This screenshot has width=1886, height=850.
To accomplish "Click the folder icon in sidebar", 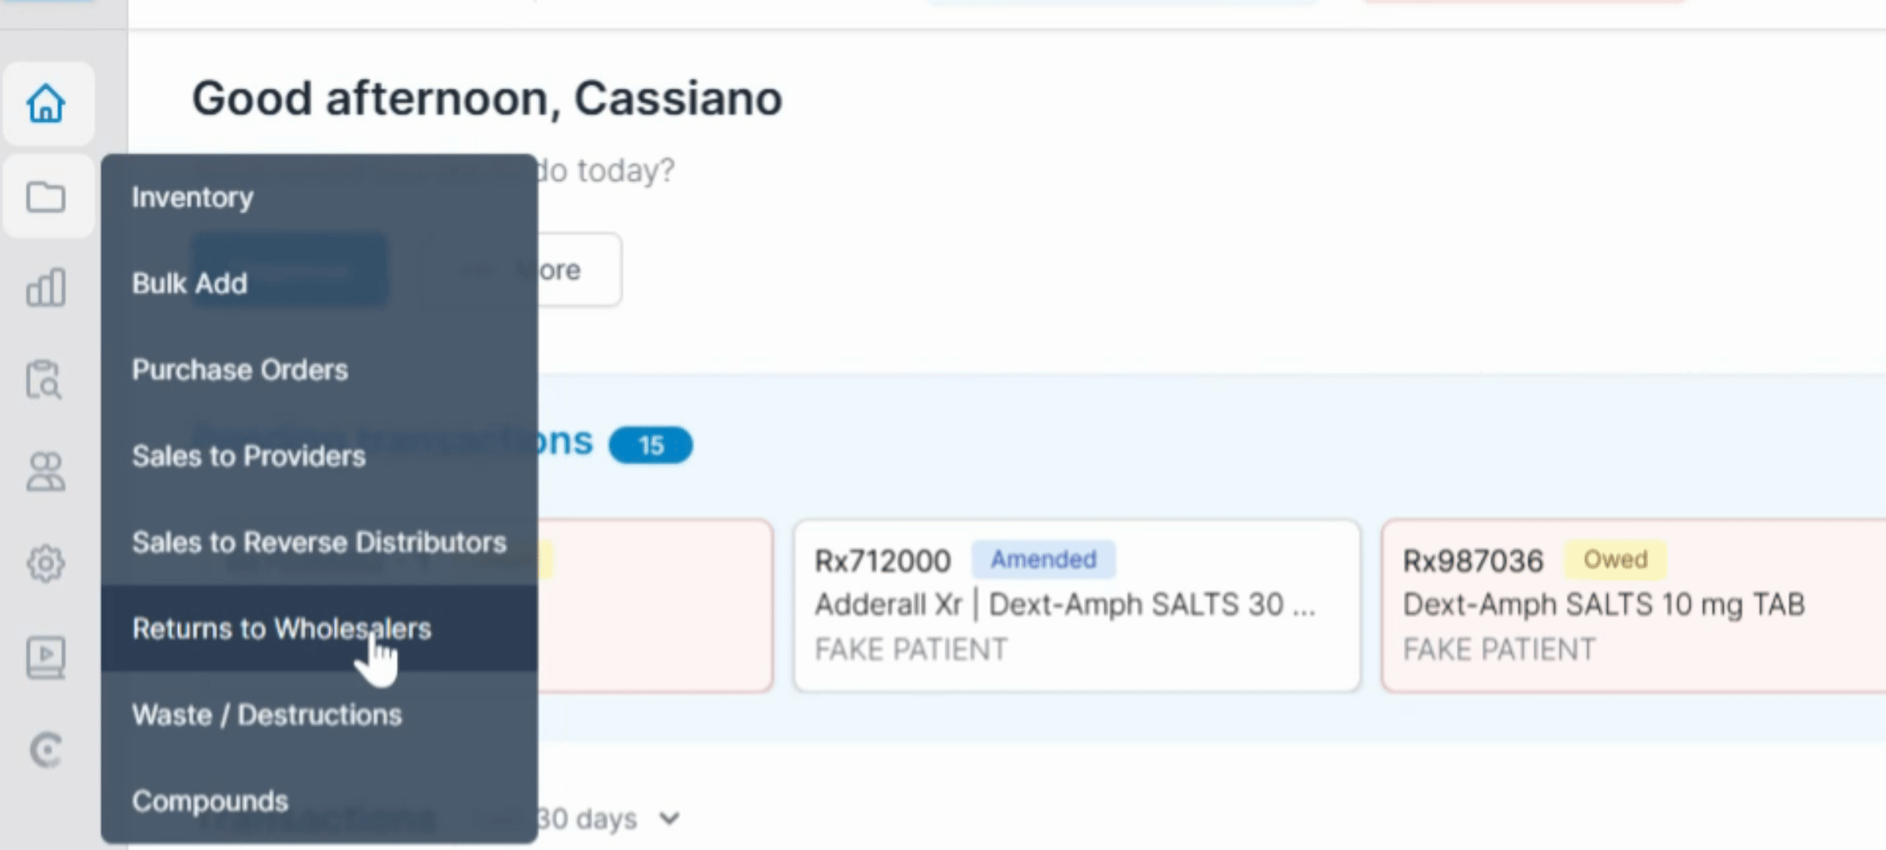I will pyautogui.click(x=46, y=197).
